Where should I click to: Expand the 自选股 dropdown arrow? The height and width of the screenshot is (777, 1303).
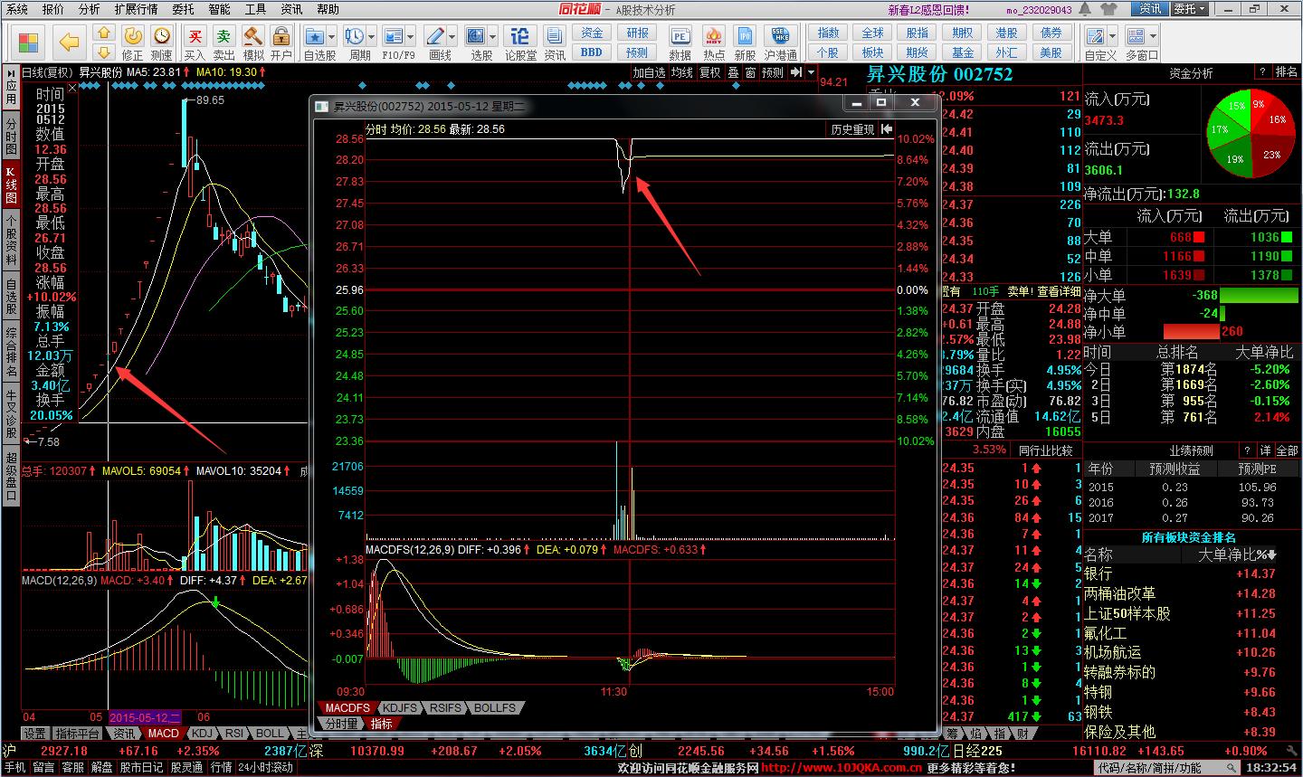pyautogui.click(x=332, y=36)
